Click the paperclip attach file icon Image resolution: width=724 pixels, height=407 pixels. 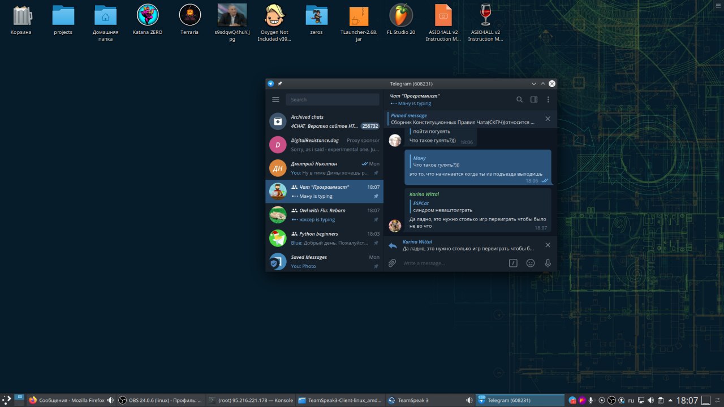click(x=392, y=263)
